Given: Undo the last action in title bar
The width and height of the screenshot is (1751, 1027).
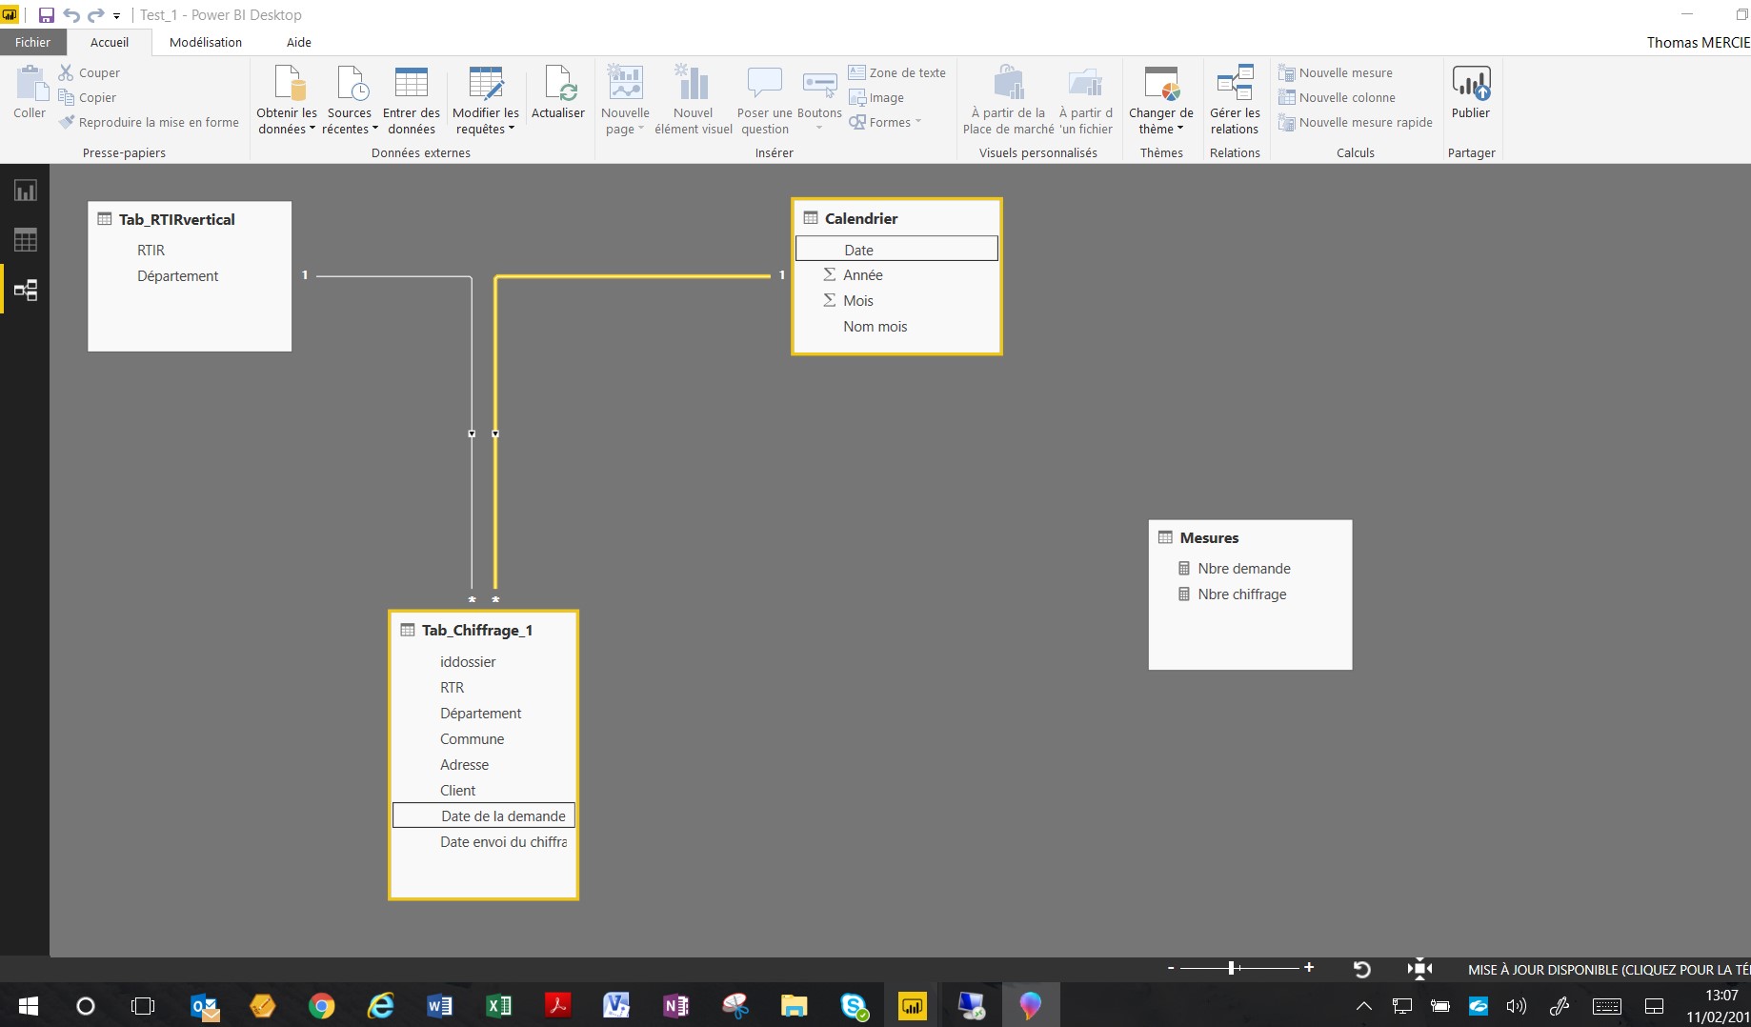Looking at the screenshot, I should (x=70, y=15).
